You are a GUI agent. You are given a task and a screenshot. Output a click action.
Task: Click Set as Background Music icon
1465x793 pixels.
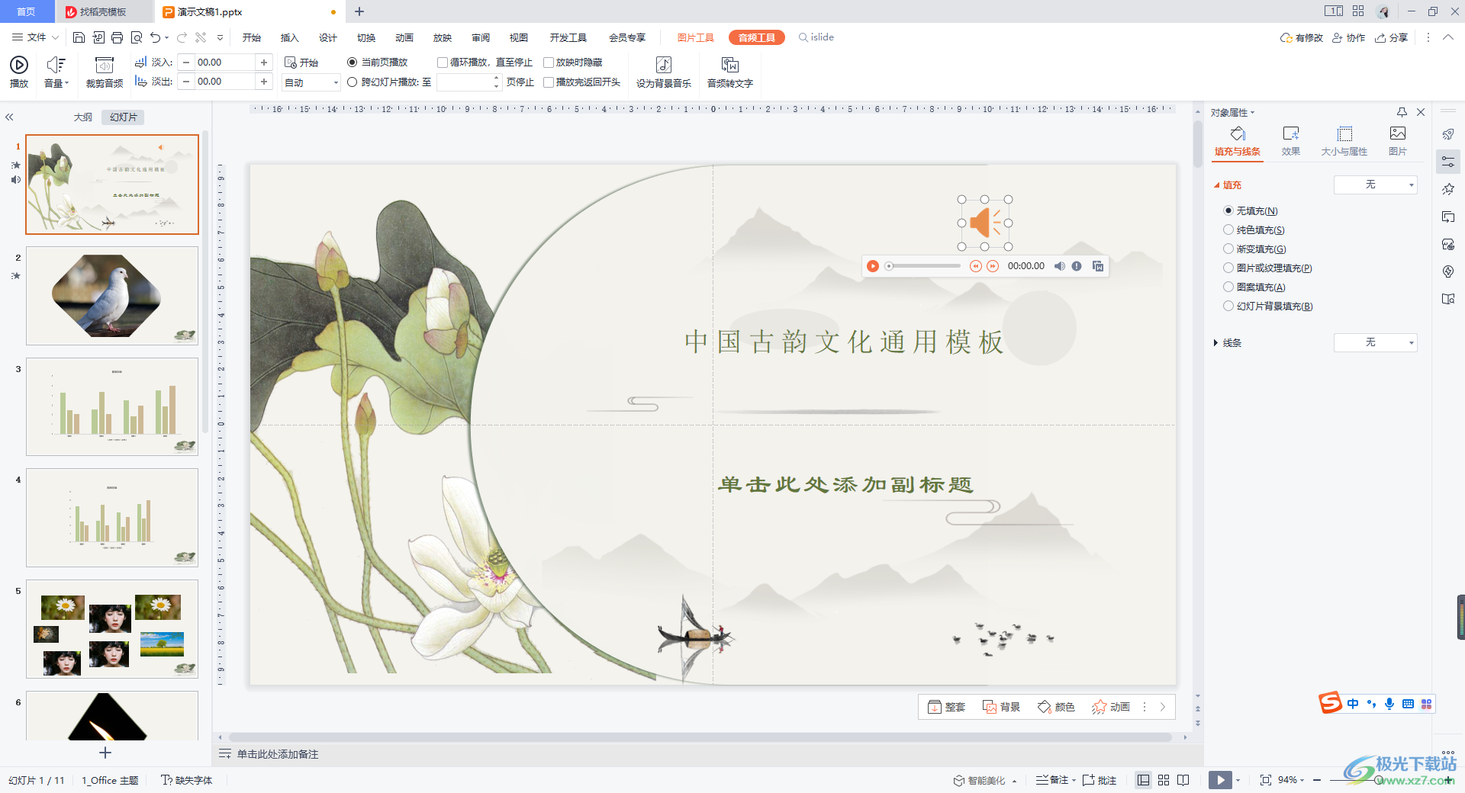pyautogui.click(x=664, y=72)
